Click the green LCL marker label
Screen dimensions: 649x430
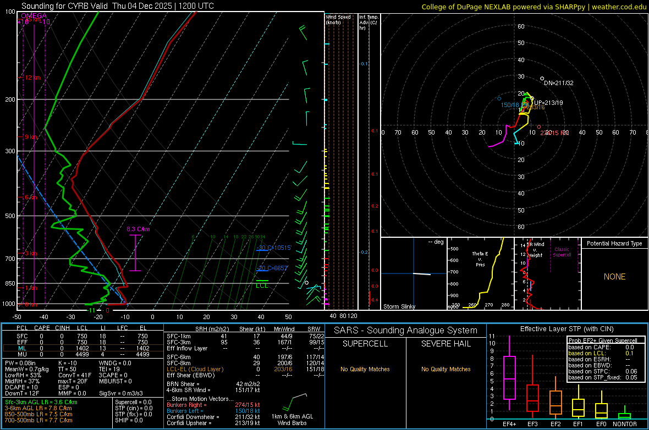pyautogui.click(x=262, y=286)
